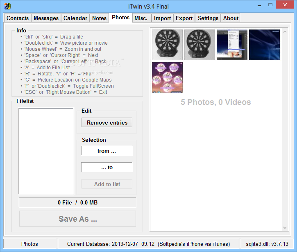Viewport: 297px width, 252px height.
Task: Click inside the empty Filelist box
Action: coord(46,151)
